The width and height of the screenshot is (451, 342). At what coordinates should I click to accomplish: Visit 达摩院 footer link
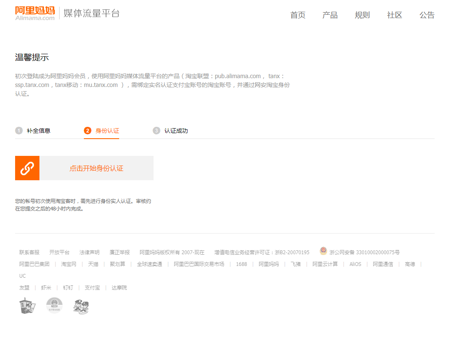(119, 288)
